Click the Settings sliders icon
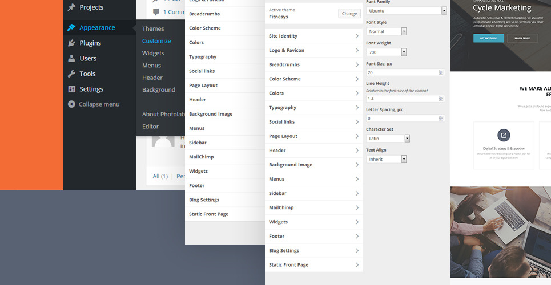This screenshot has height=285, width=551. point(71,89)
